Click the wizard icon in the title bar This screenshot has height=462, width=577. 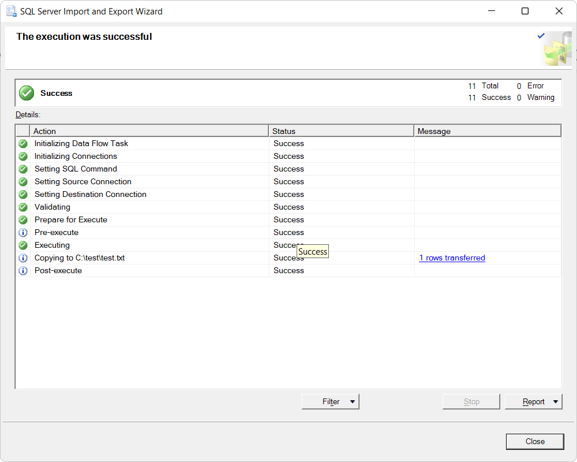(10, 11)
